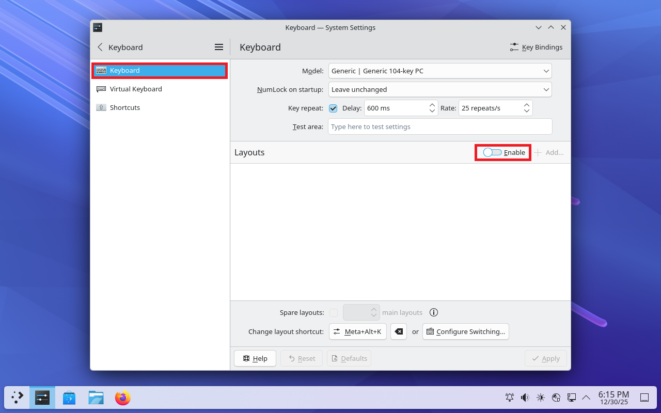This screenshot has height=413, width=661.
Task: Toggle the Layouts Enable switch
Action: (492, 152)
